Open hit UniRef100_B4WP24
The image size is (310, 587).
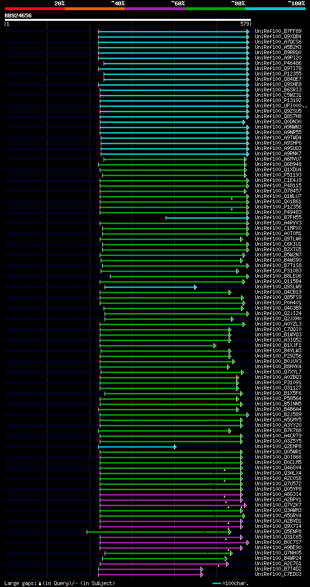coord(278,558)
